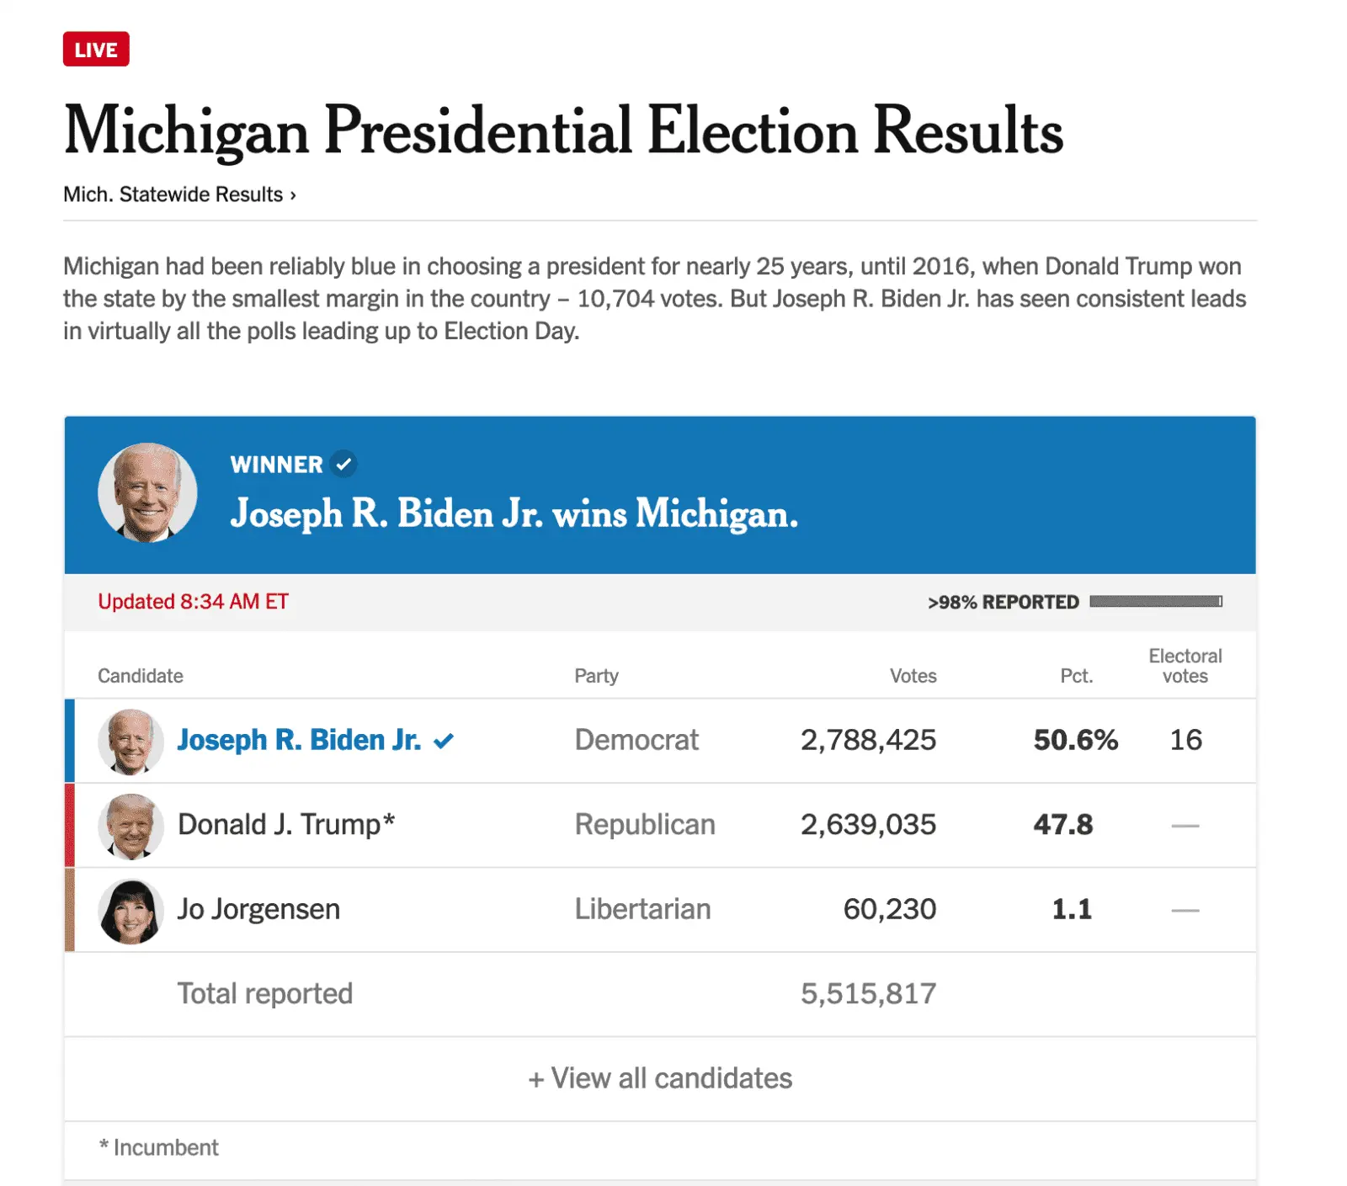Open the Mich. Statewide Results link

179,194
